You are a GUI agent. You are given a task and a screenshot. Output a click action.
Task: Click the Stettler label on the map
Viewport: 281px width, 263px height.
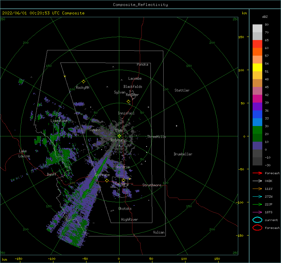182,90
